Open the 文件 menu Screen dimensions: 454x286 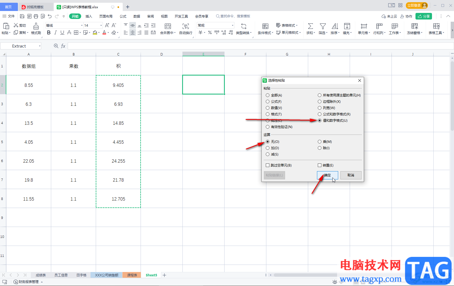tap(9, 16)
